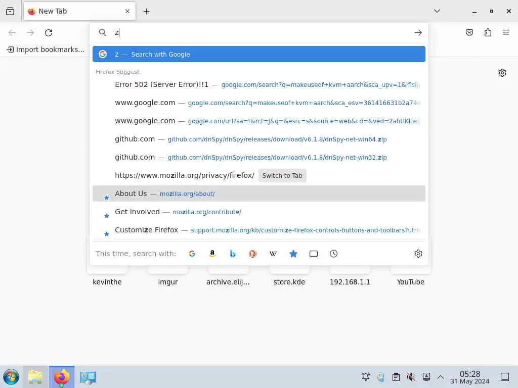The height and width of the screenshot is (388, 518).
Task: Open the Extensions puzzle icon
Action: [488, 32]
